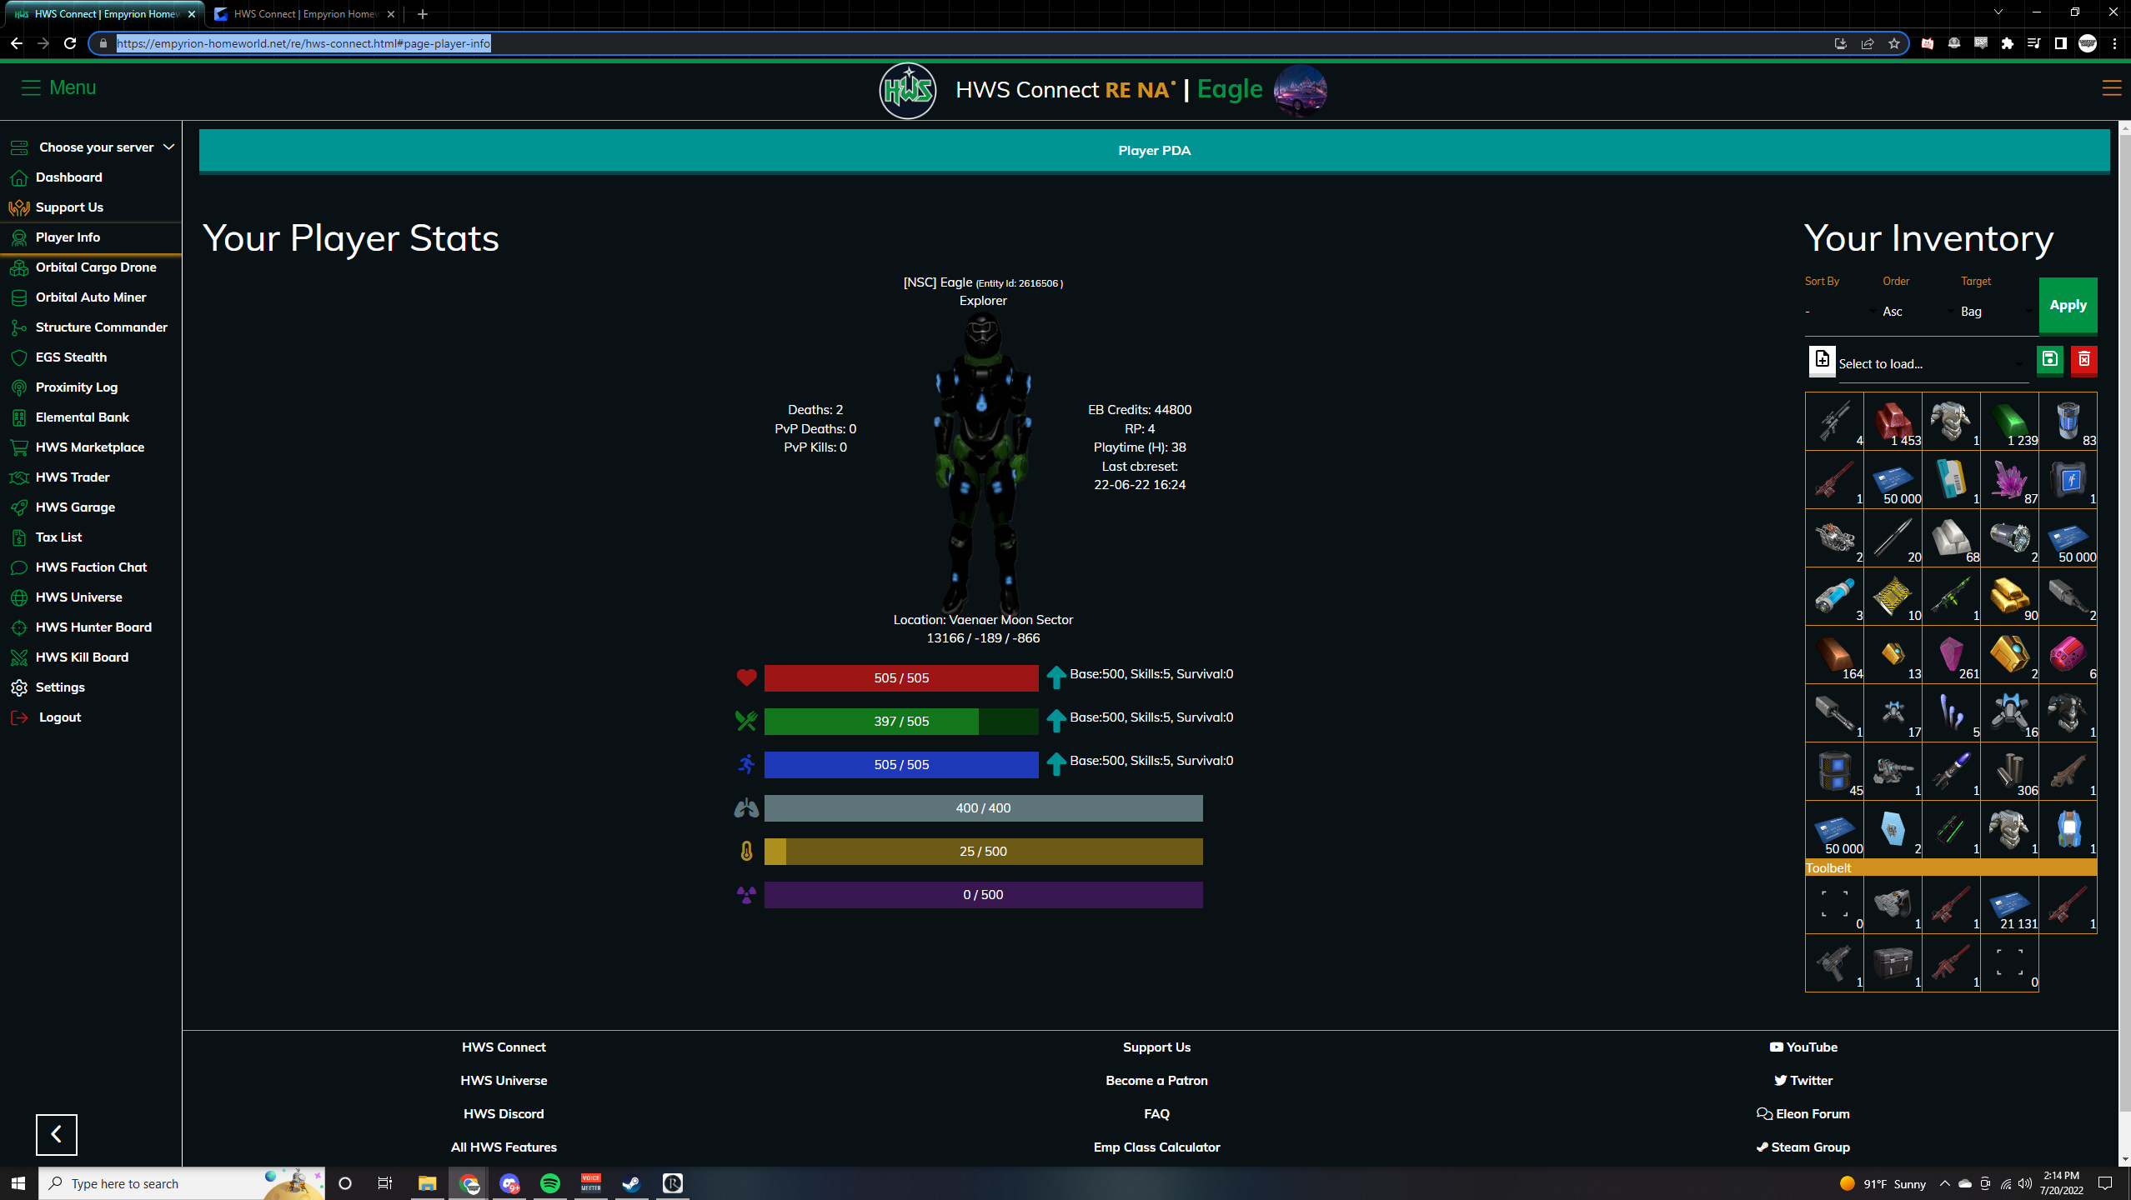Expand Choose your server dropdown
This screenshot has height=1200, width=2131.
(x=96, y=147)
